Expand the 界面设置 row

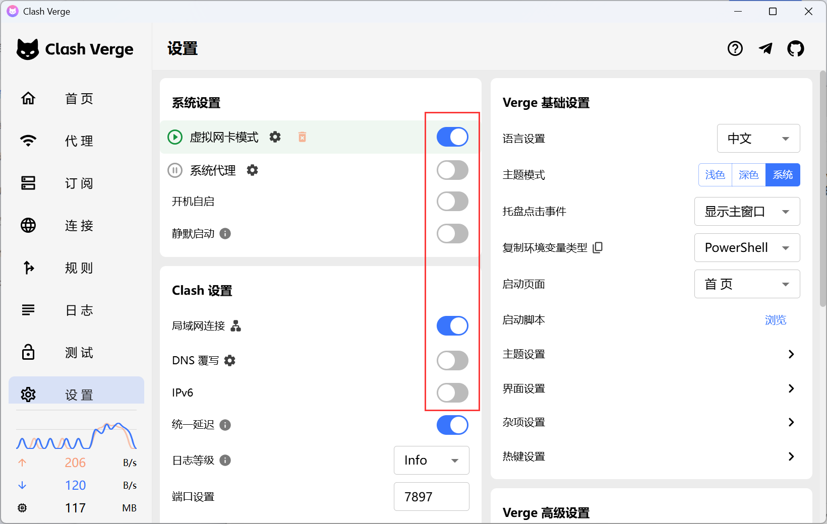click(651, 388)
